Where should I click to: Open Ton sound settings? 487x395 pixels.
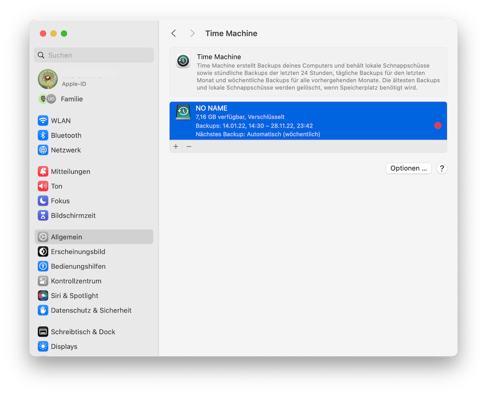pos(94,186)
